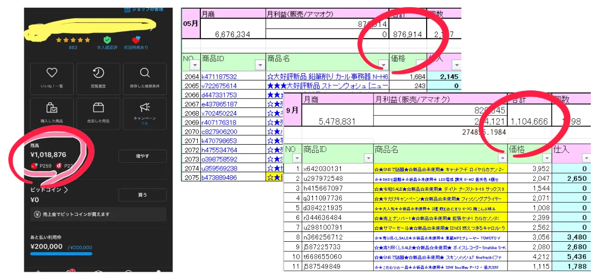Open the 商品ID filter dropdown in 05月 sheet

point(260,65)
